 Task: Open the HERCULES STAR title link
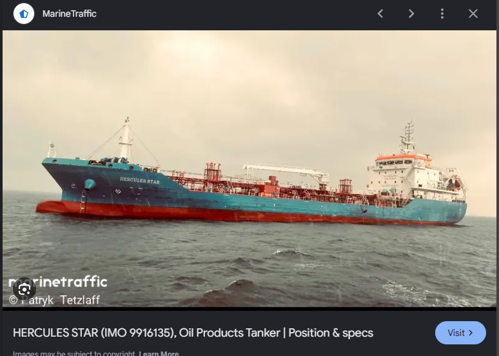coord(193,333)
